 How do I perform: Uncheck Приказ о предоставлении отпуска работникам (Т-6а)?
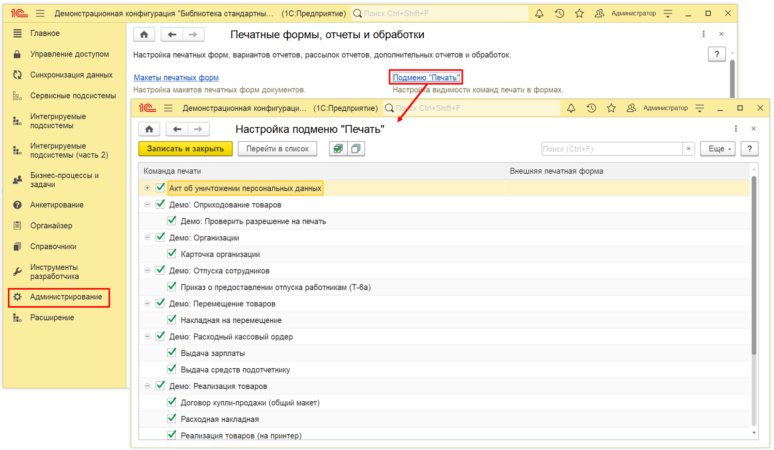tap(171, 286)
